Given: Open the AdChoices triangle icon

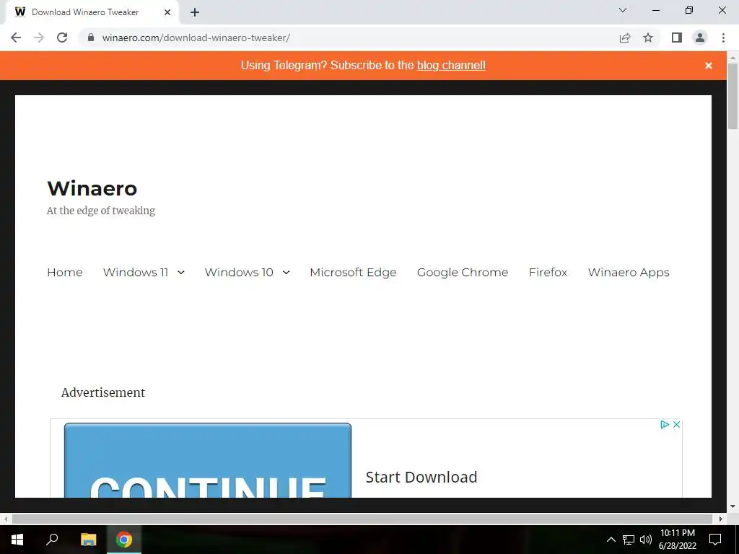Looking at the screenshot, I should pyautogui.click(x=665, y=424).
